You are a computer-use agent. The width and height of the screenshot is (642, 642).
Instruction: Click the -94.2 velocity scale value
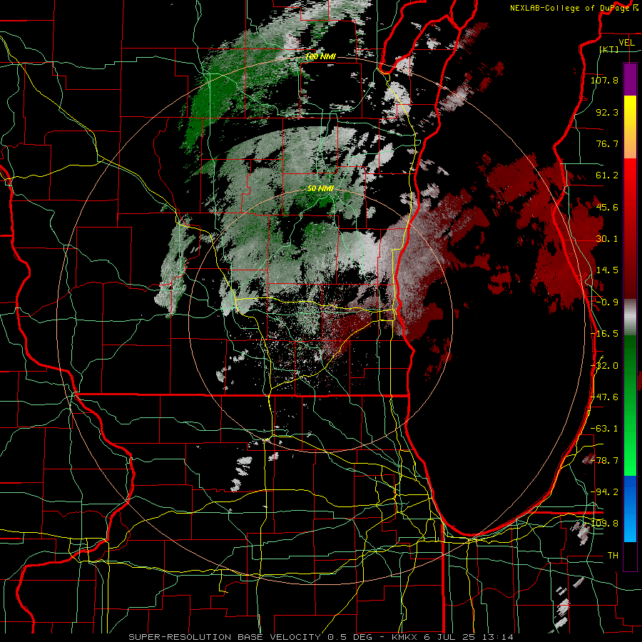604,492
